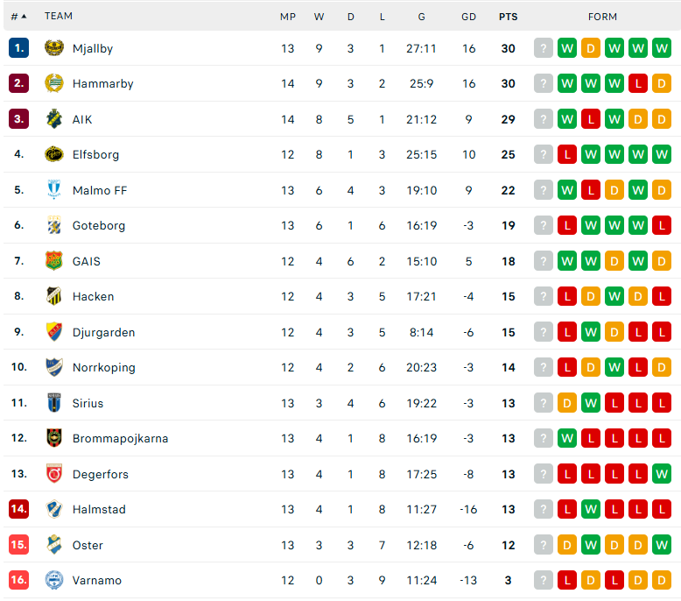Click Degerfors' green W form badge
Screen dimensions: 681x601
(661, 474)
